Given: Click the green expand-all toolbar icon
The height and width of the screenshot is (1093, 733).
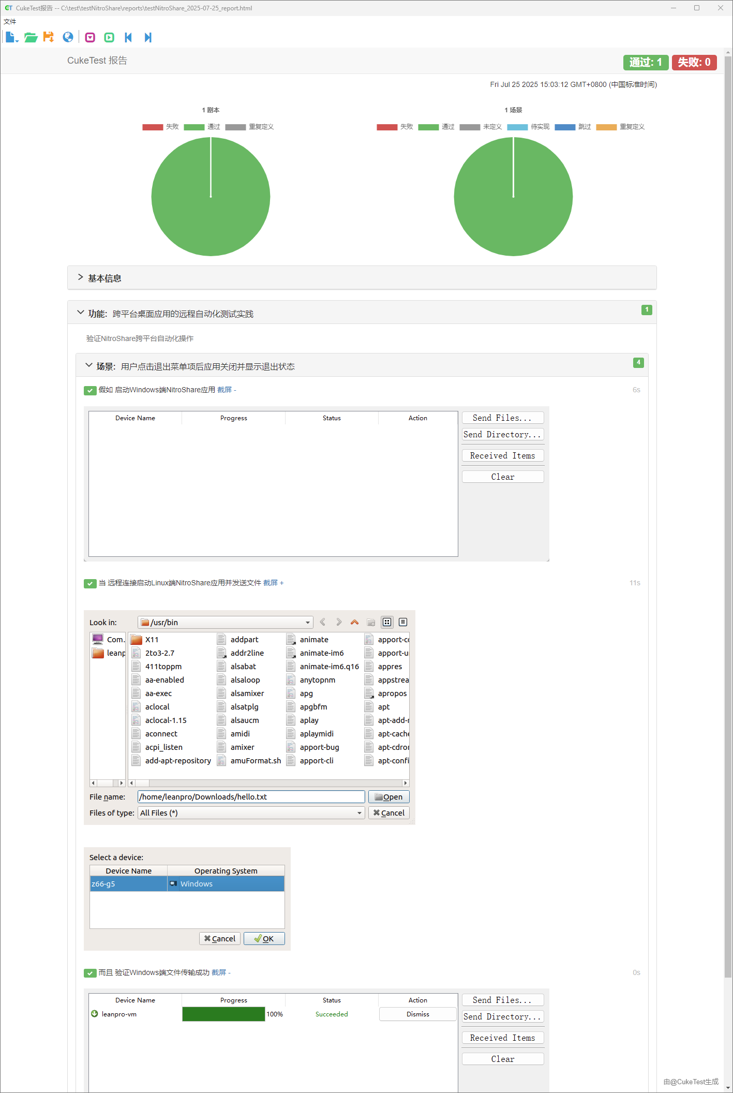Looking at the screenshot, I should point(109,37).
